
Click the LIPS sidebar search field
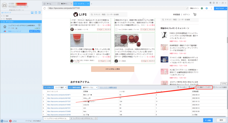click(180, 20)
